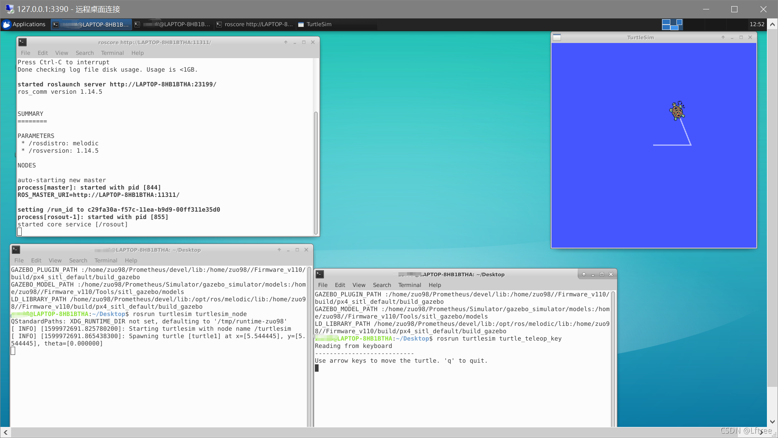Viewport: 778px width, 438px height.
Task: Maximize the Remote Desktop Connection window
Action: [x=734, y=9]
